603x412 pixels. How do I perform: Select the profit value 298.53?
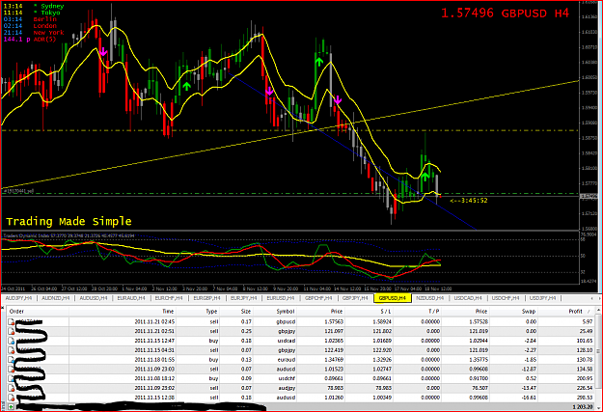pyautogui.click(x=585, y=398)
